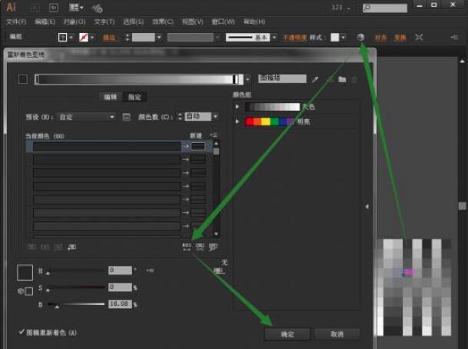The width and height of the screenshot is (468, 349).
Task: Click the Recolor Artwork color wheel icon
Action: [360, 38]
